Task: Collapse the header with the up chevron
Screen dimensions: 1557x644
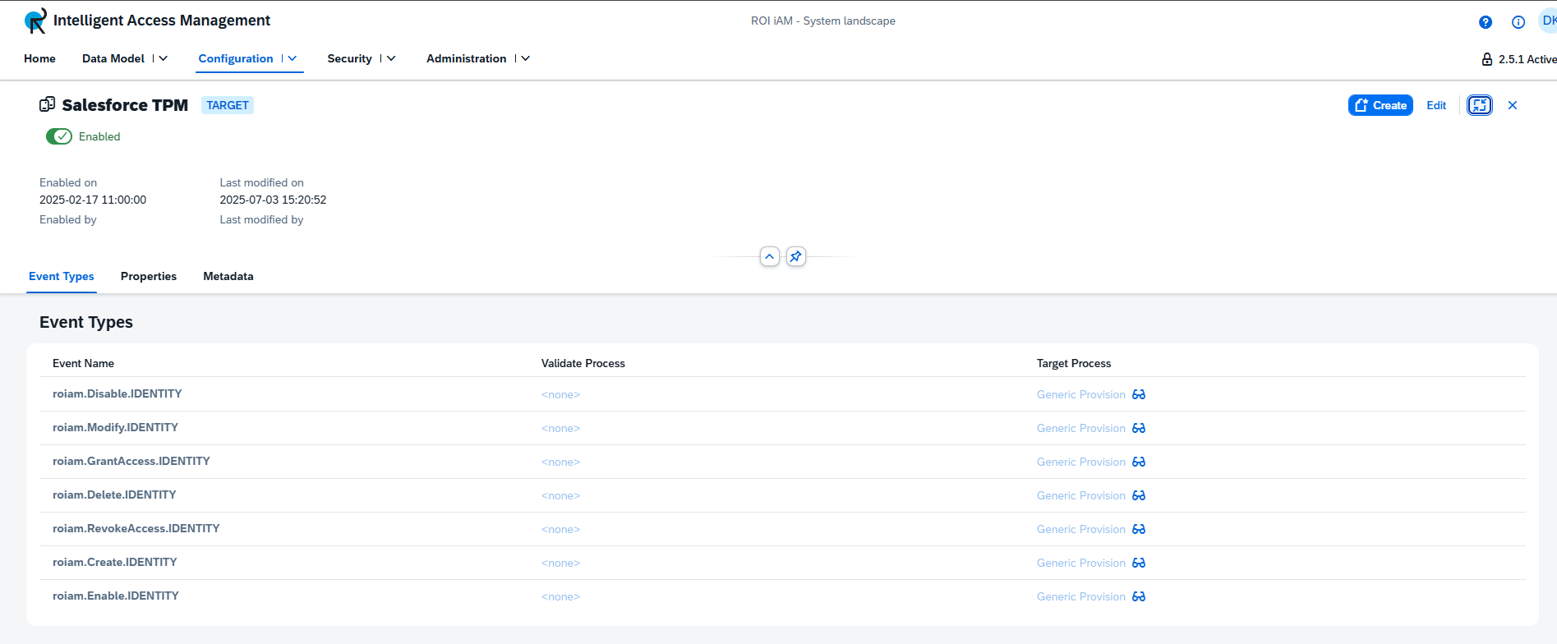Action: [x=770, y=256]
